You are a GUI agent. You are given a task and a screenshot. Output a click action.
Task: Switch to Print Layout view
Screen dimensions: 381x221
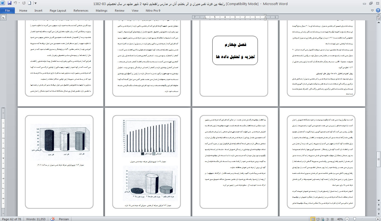click(313, 219)
